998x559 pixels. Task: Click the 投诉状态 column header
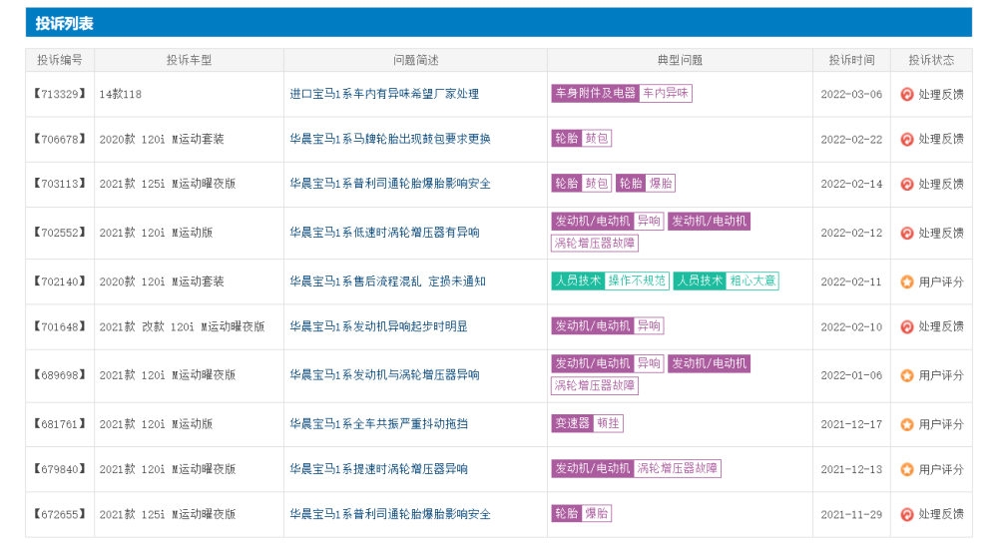tap(931, 60)
